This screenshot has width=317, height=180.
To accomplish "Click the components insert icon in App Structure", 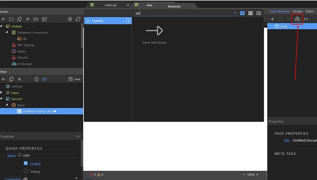I will 297,19.
